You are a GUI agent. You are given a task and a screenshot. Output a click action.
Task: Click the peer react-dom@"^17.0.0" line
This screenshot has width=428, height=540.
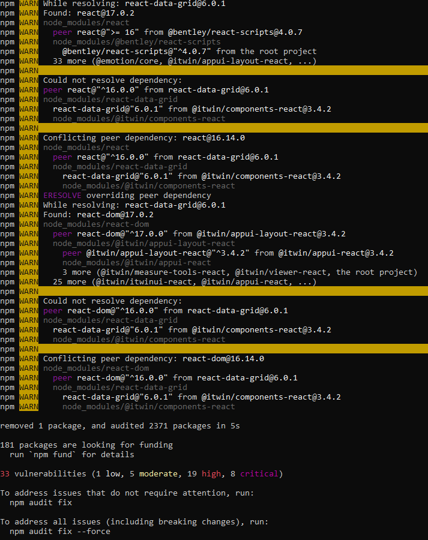tap(199, 234)
